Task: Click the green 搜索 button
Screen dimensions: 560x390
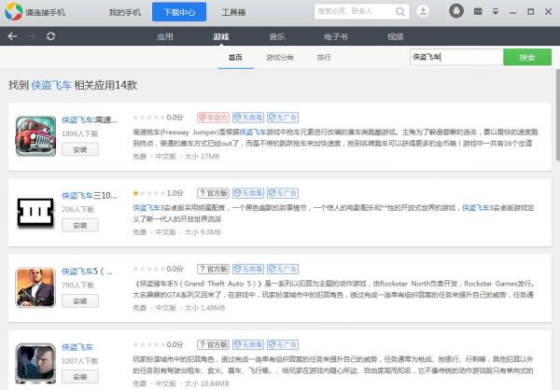Action: 527,57
